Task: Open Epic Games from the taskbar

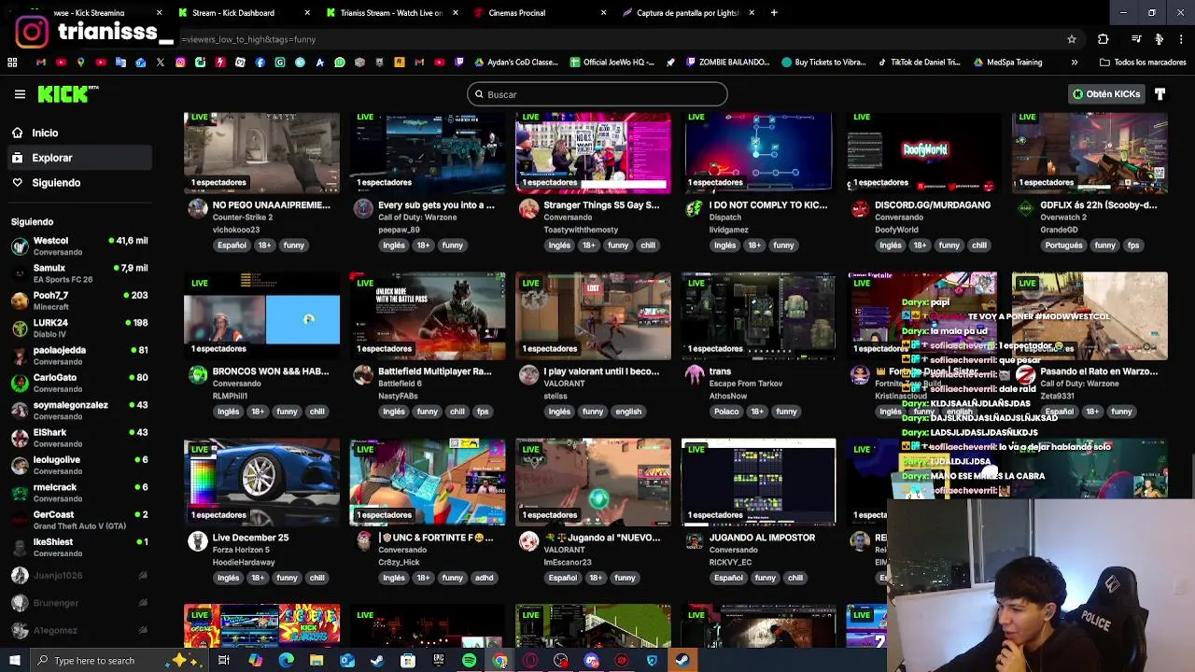Action: [x=439, y=661]
